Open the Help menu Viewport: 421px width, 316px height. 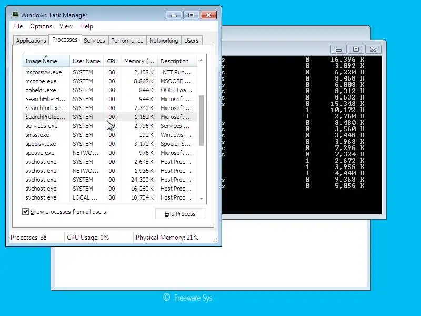click(86, 26)
